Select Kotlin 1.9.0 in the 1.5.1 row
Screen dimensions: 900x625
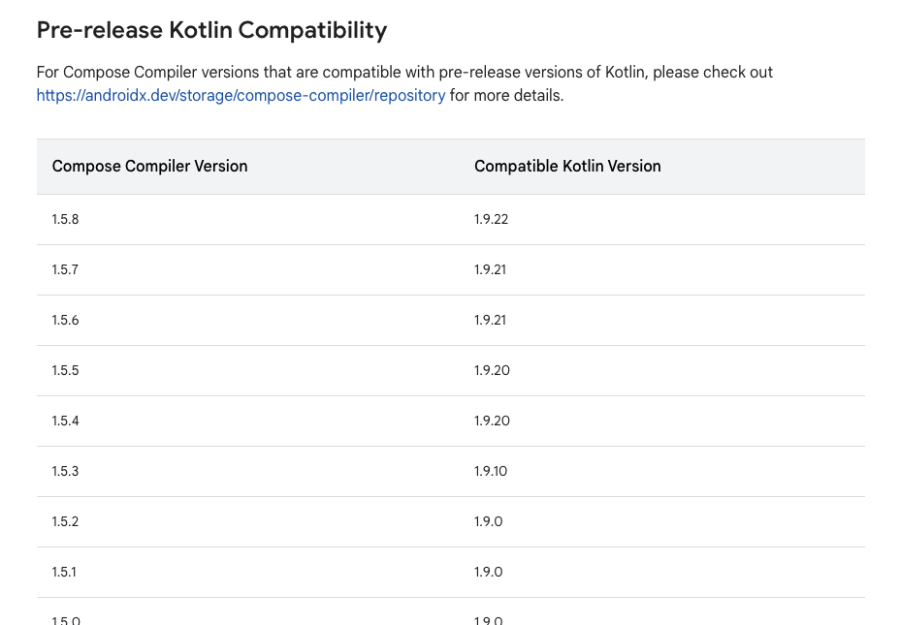coord(489,572)
